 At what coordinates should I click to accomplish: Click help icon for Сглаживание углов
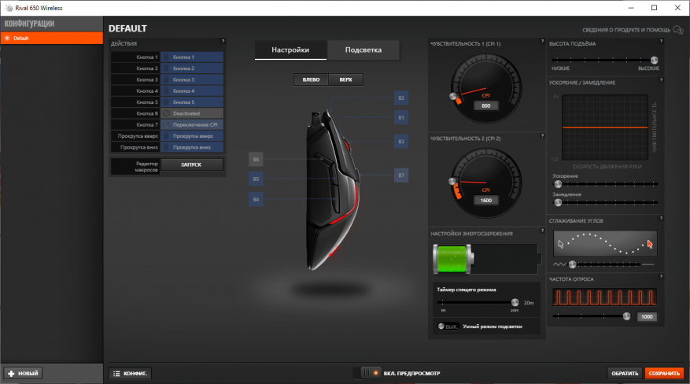661,218
